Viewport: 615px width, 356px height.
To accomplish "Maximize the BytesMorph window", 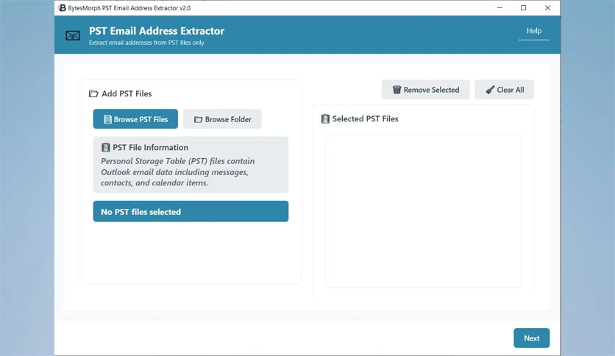I will [x=523, y=8].
